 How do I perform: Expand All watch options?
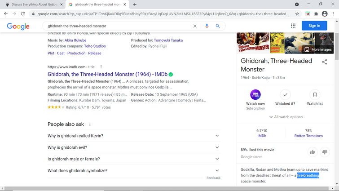click(286, 117)
